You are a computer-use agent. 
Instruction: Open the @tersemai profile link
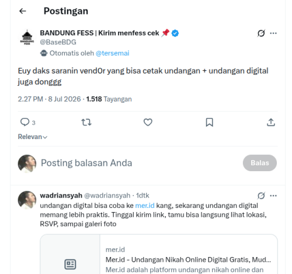113,53
